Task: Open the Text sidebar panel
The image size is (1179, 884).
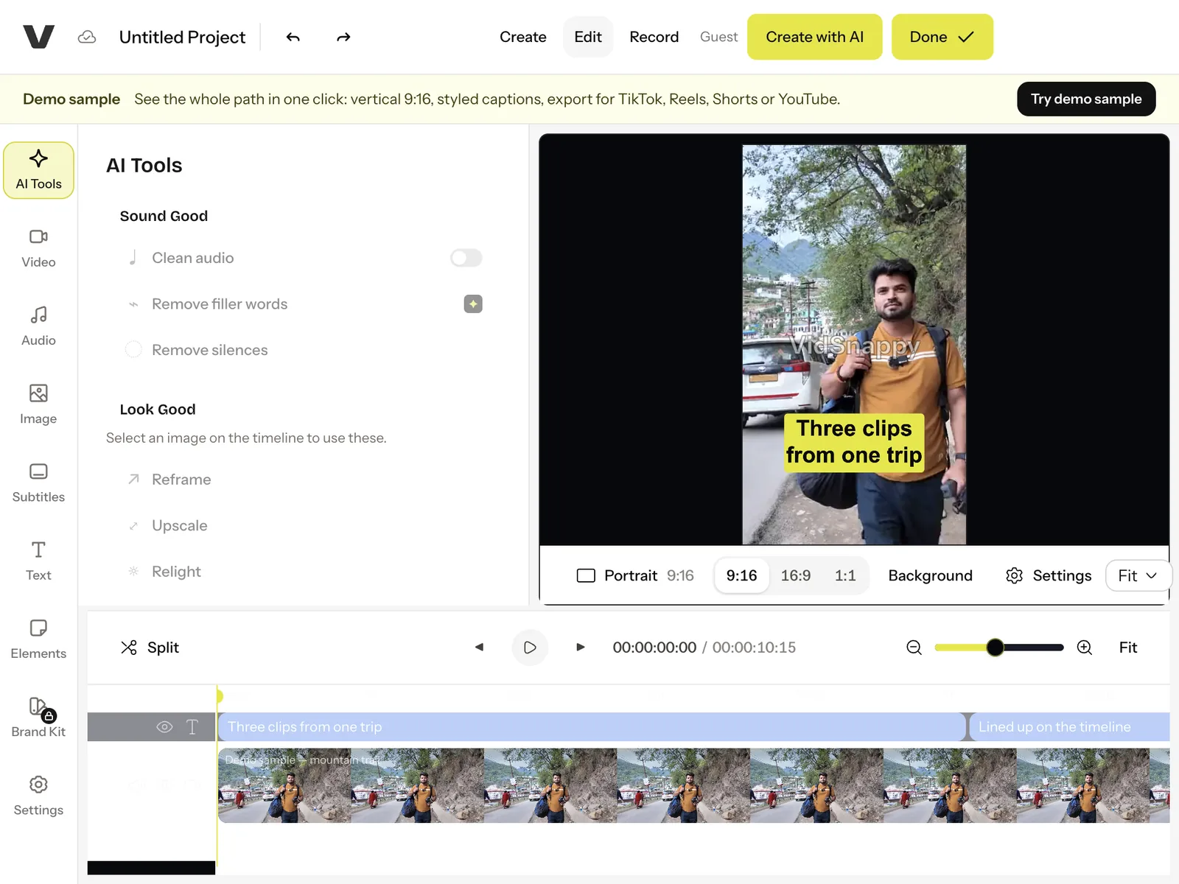Action: pos(38,561)
